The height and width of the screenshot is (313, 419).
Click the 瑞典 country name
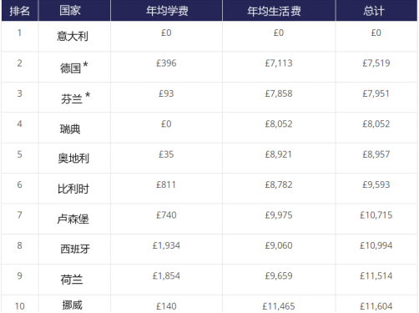point(70,129)
